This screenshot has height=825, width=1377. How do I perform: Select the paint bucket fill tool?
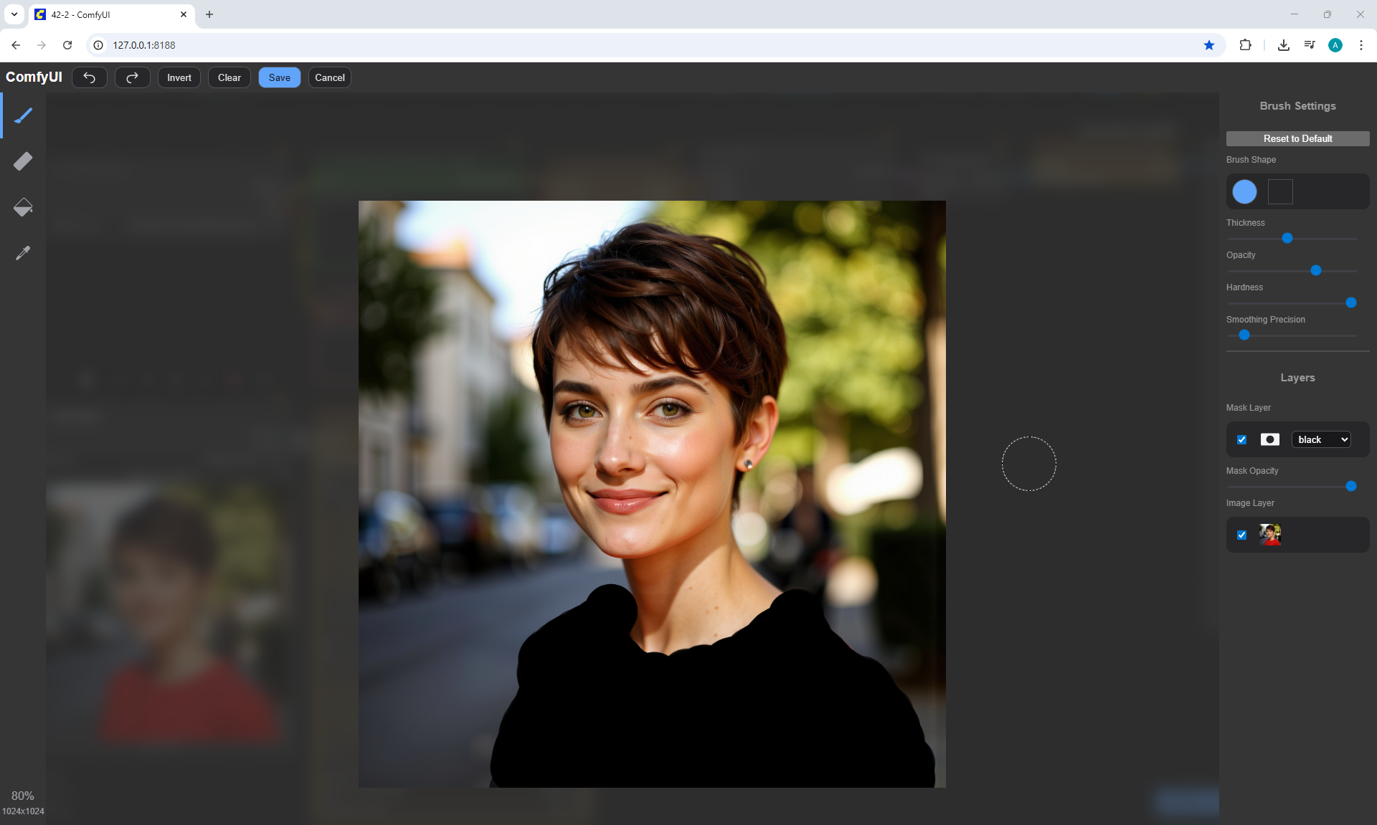click(x=23, y=207)
